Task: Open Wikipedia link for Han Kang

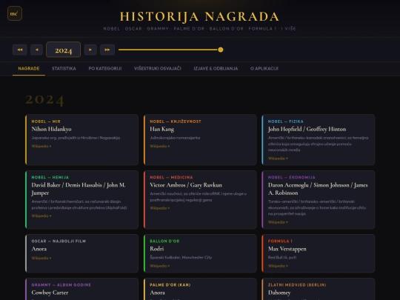Action: point(160,146)
